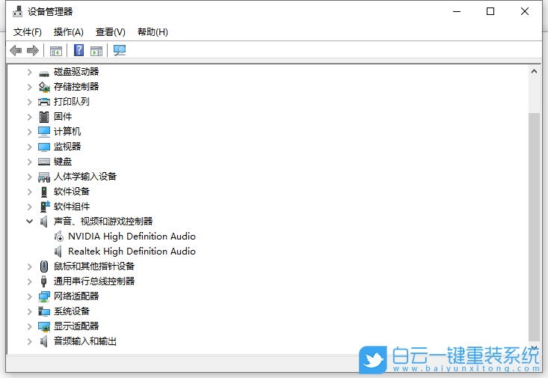Expand the 键盘 node
548x378 pixels.
tap(30, 162)
